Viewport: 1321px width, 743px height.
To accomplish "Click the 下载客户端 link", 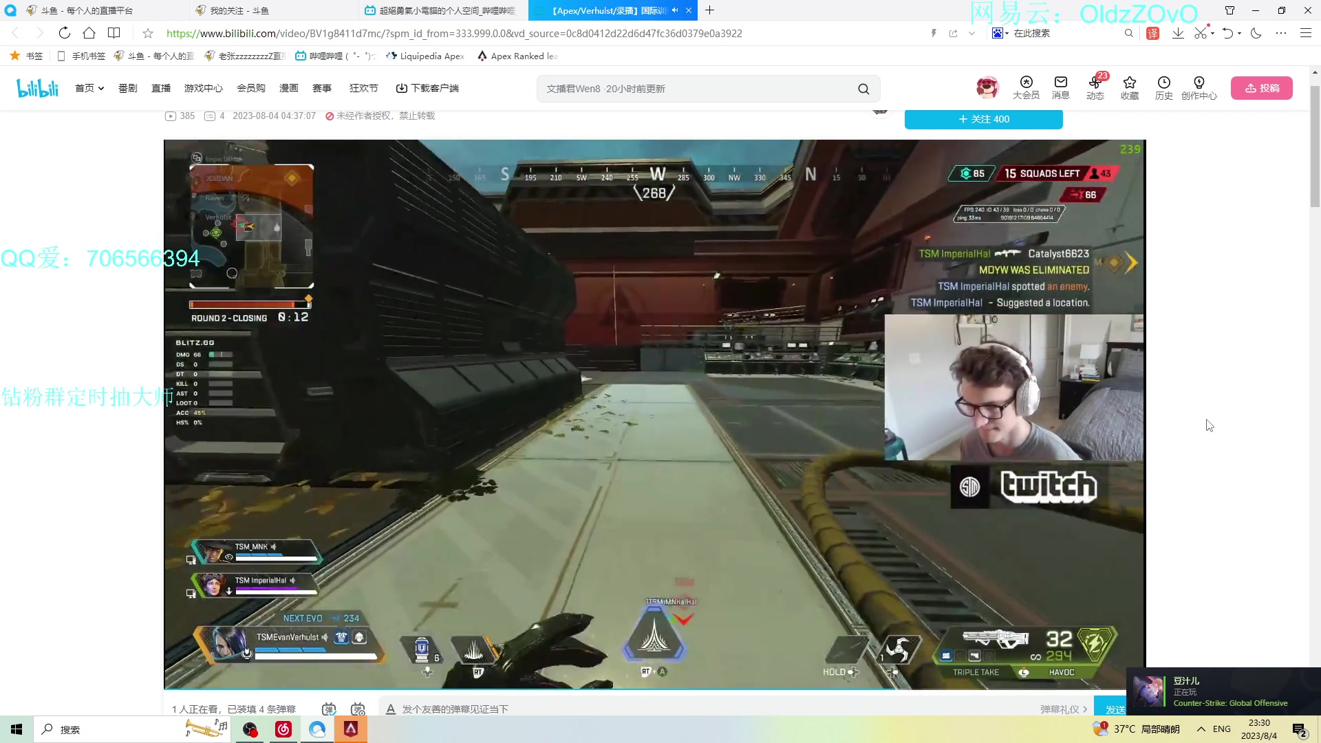I will (x=427, y=88).
